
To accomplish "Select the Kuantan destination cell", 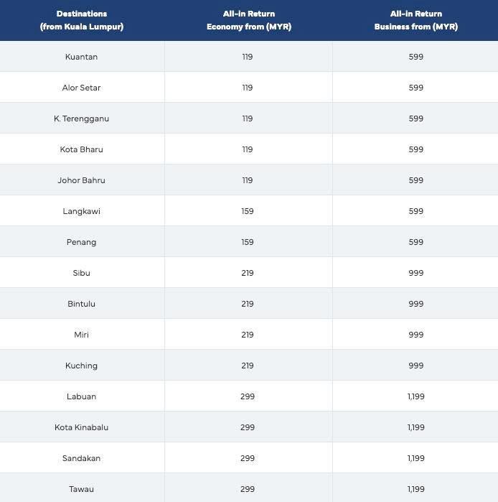I will tap(81, 57).
